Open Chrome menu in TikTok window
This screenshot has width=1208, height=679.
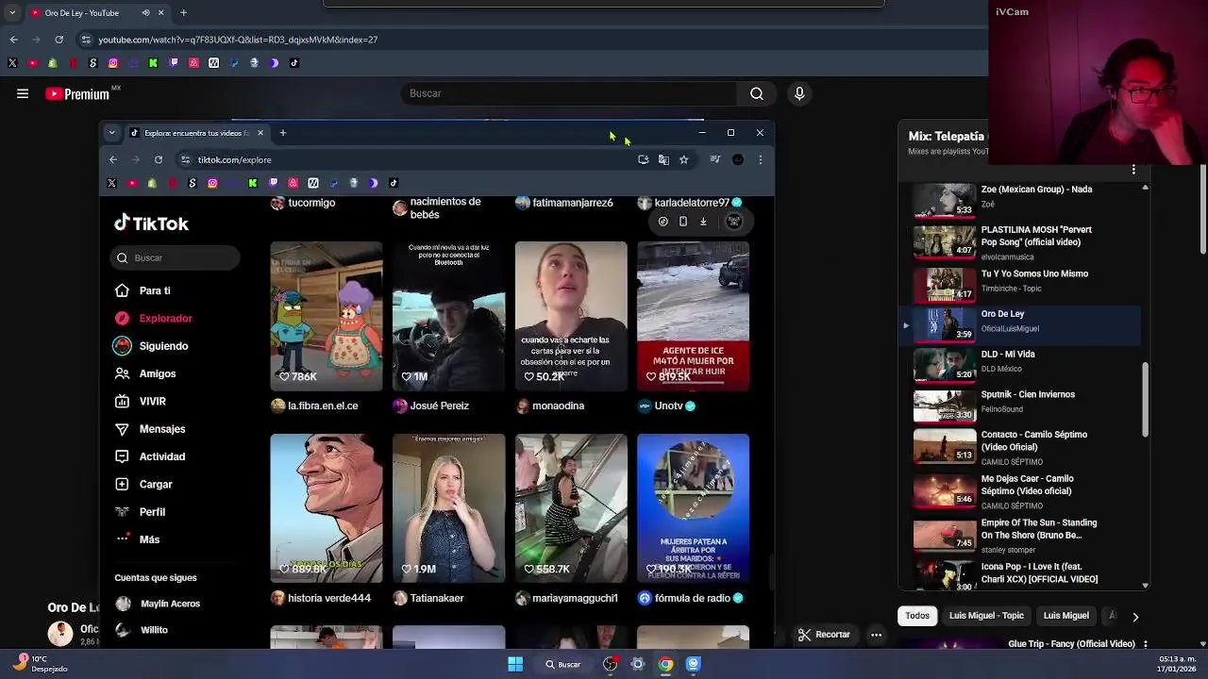[761, 159]
